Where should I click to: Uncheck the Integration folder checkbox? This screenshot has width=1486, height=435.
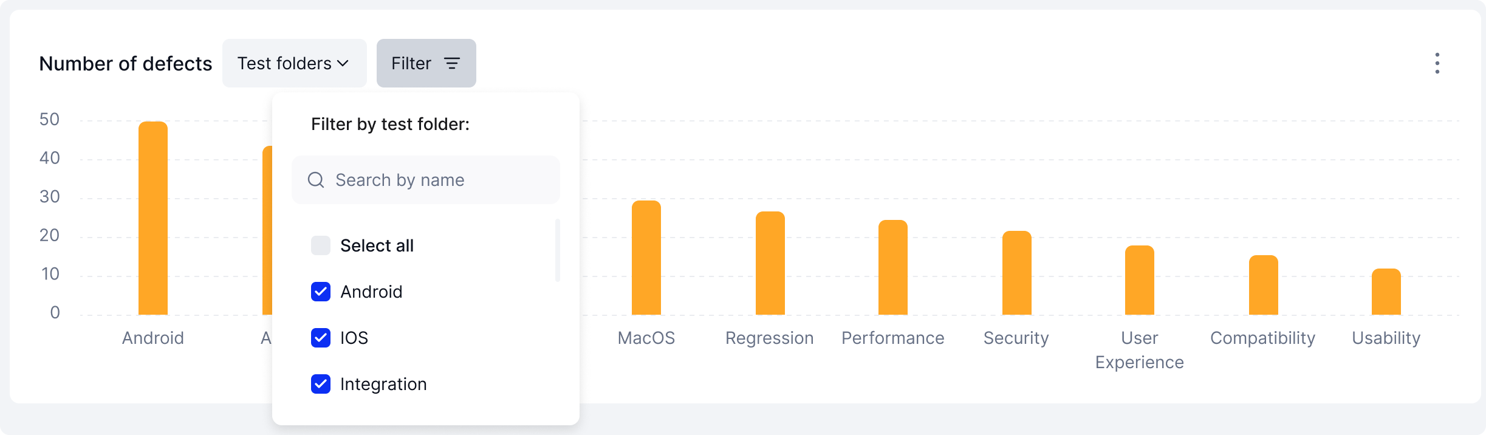tap(321, 384)
